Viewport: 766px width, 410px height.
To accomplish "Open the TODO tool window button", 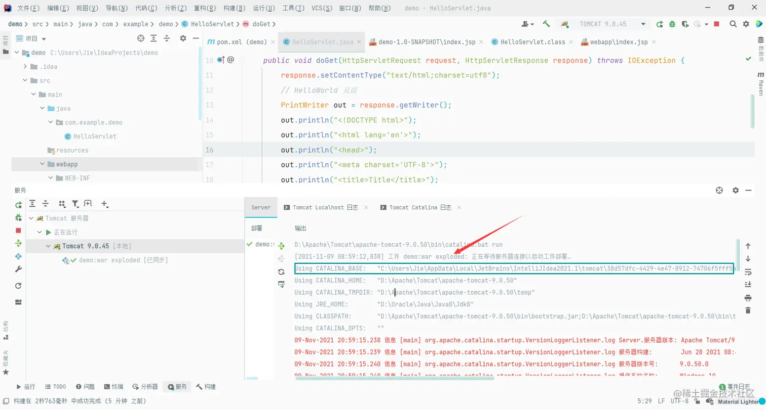I will point(55,387).
